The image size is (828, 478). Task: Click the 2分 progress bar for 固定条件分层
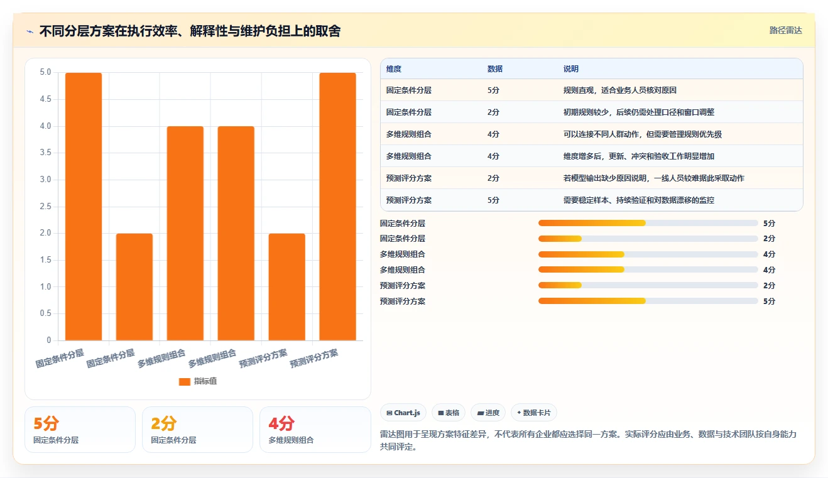click(x=648, y=239)
